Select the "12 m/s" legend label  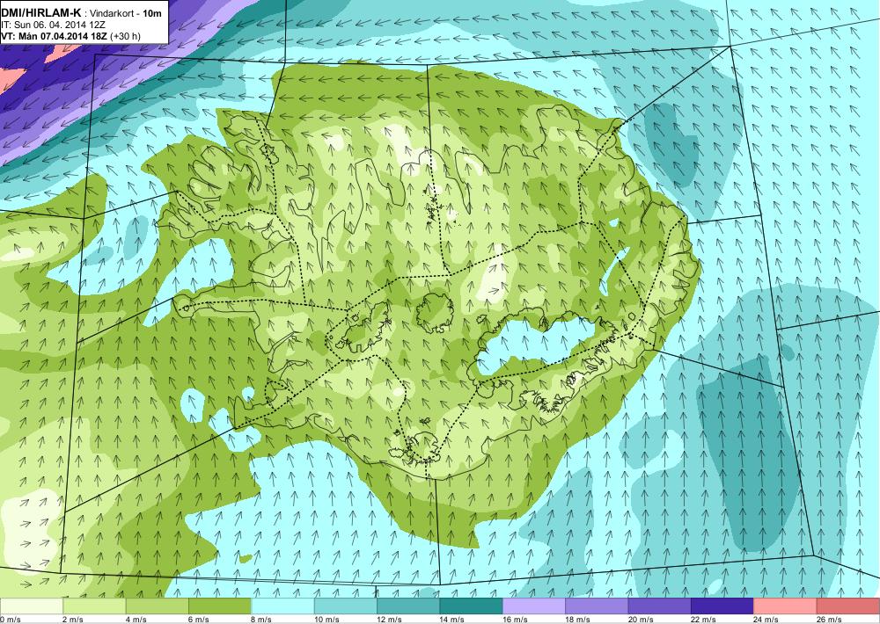[390, 620]
